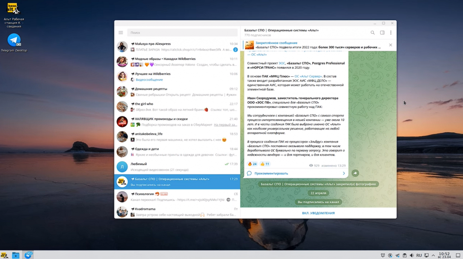Viewport: 463px width, 259px height.
Task: Open Домашние рецепты channel
Action: [177, 92]
